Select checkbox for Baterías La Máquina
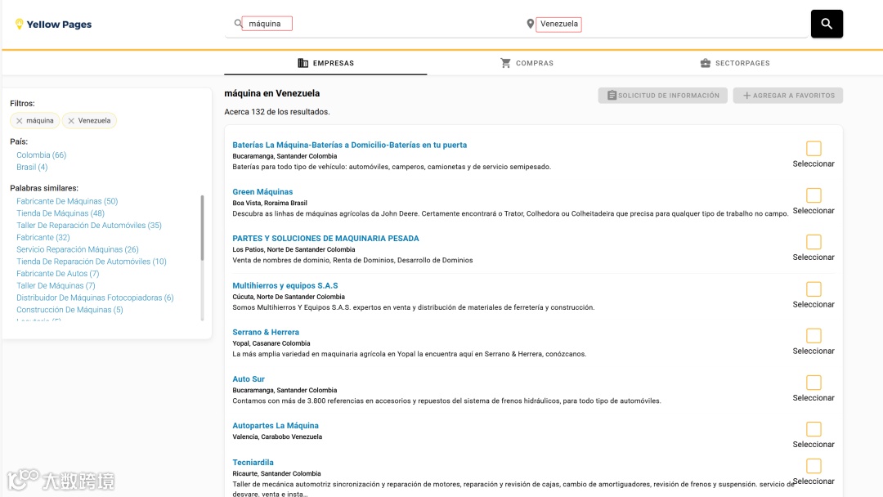This screenshot has height=497, width=883. click(x=814, y=149)
